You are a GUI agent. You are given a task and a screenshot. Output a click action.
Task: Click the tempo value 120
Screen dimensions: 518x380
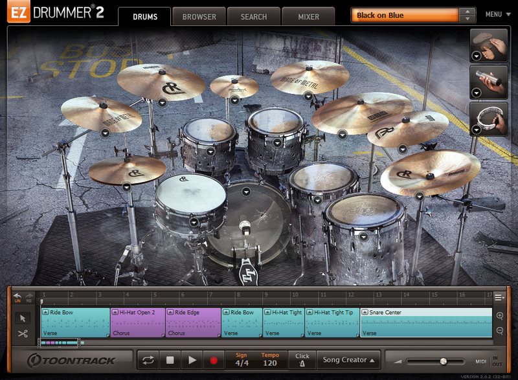270,363
